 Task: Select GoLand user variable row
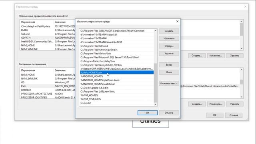tap(48, 34)
